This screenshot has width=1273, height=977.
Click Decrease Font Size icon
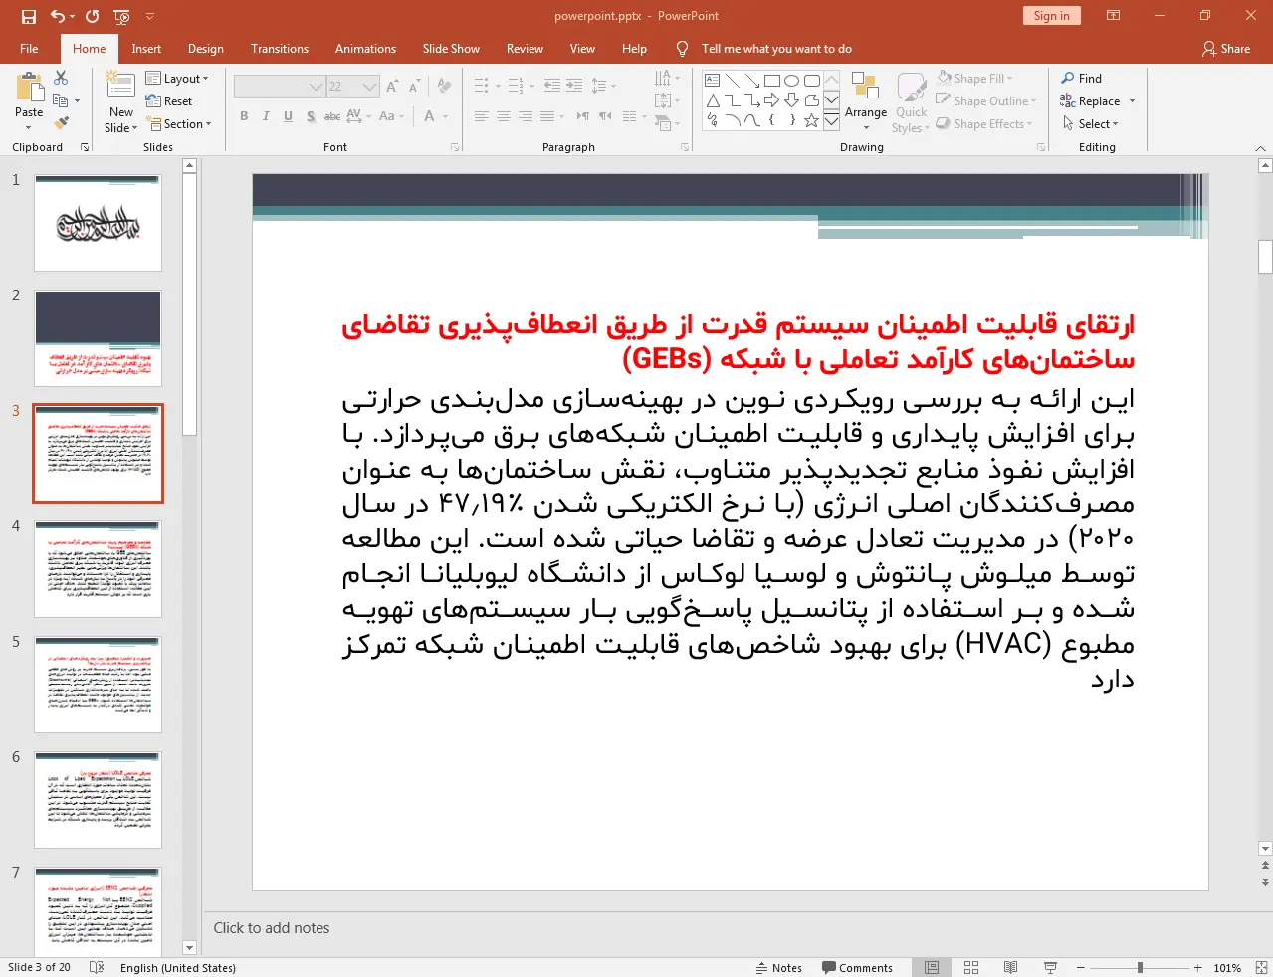tap(414, 87)
